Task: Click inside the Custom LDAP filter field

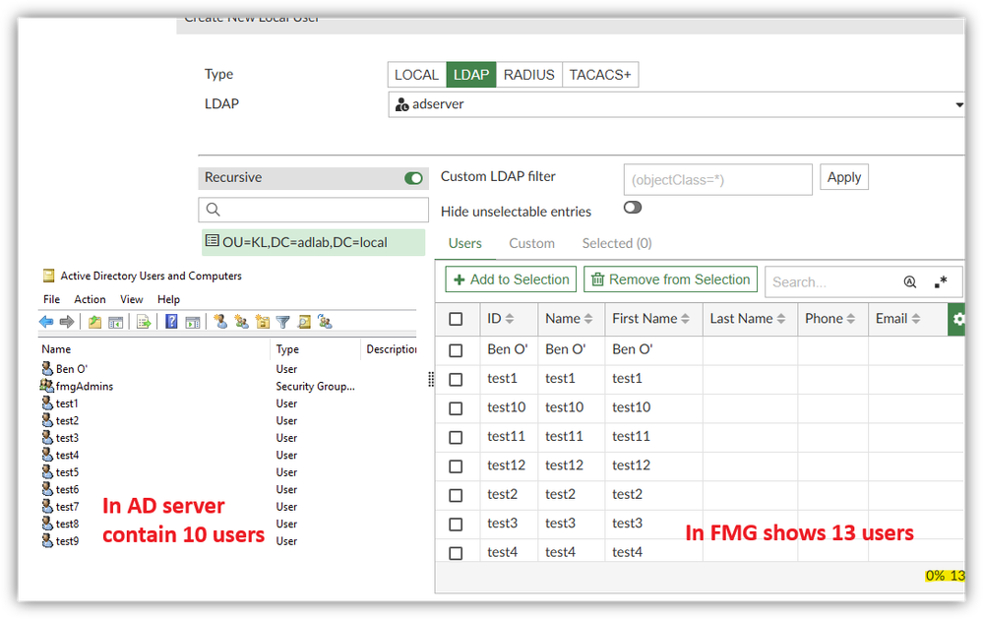Action: point(717,179)
